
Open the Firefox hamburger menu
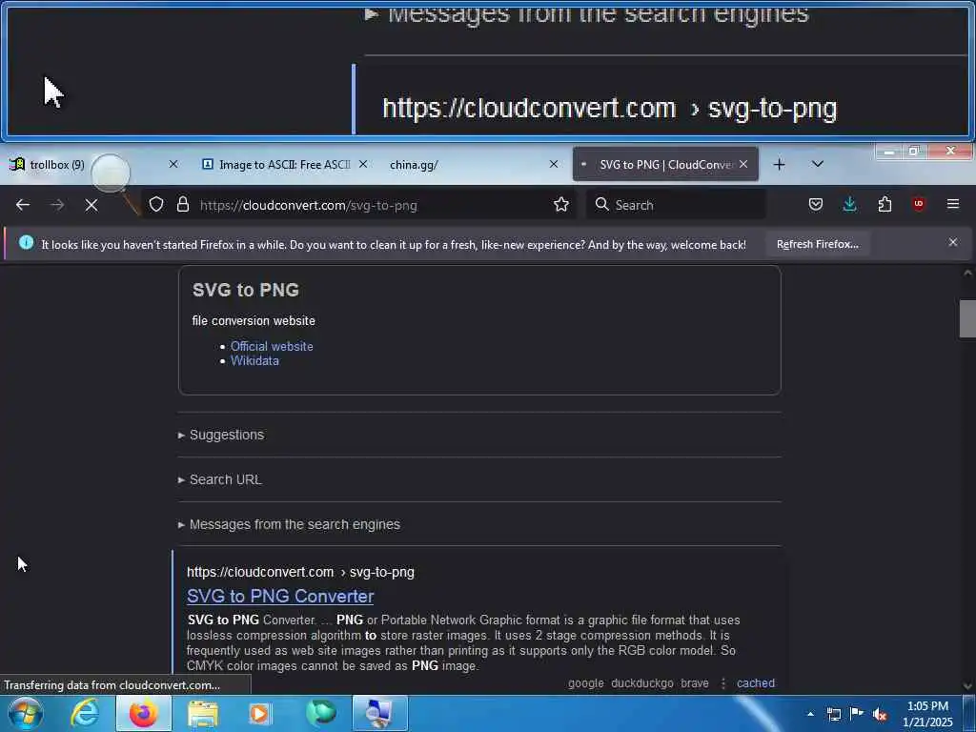pyautogui.click(x=952, y=204)
